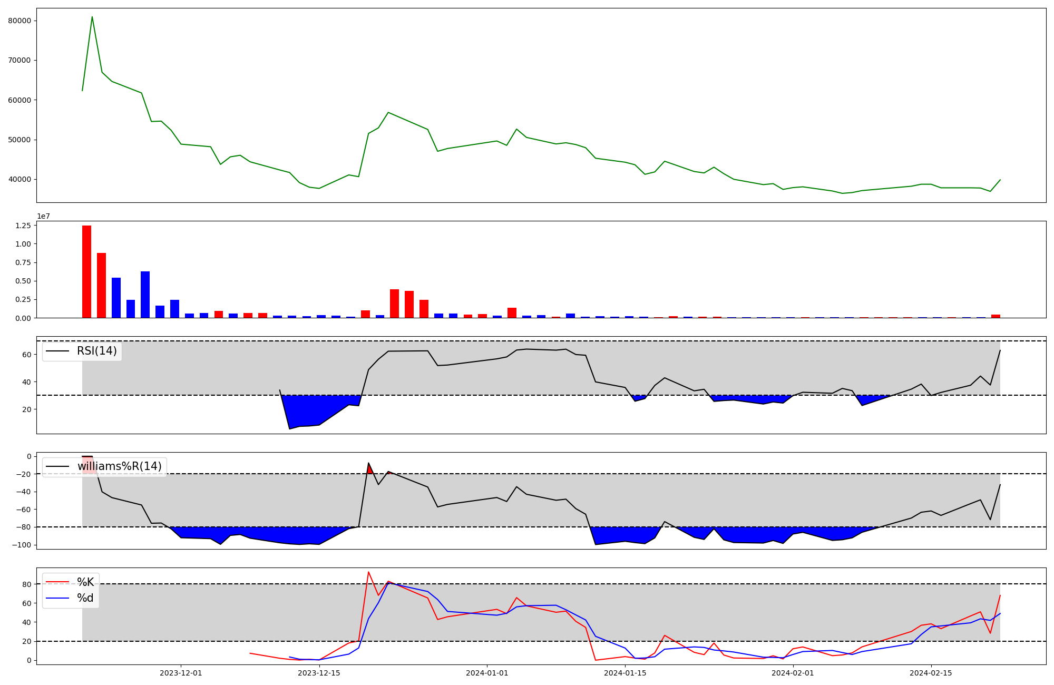Click the 2024-02-15 date tick label

click(931, 673)
